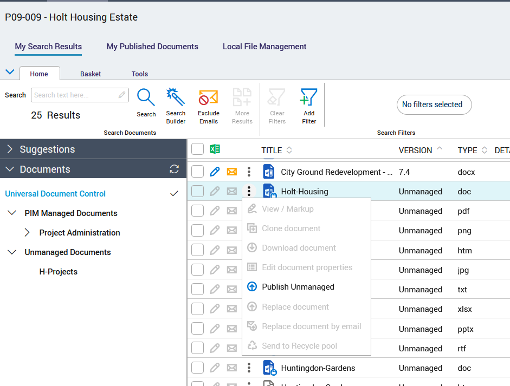
Task: Tick the checkbox for City Ground Redevelopment
Action: pyautogui.click(x=197, y=171)
